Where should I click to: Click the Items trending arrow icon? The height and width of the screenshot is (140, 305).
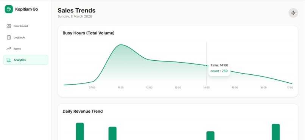[x=9, y=49]
